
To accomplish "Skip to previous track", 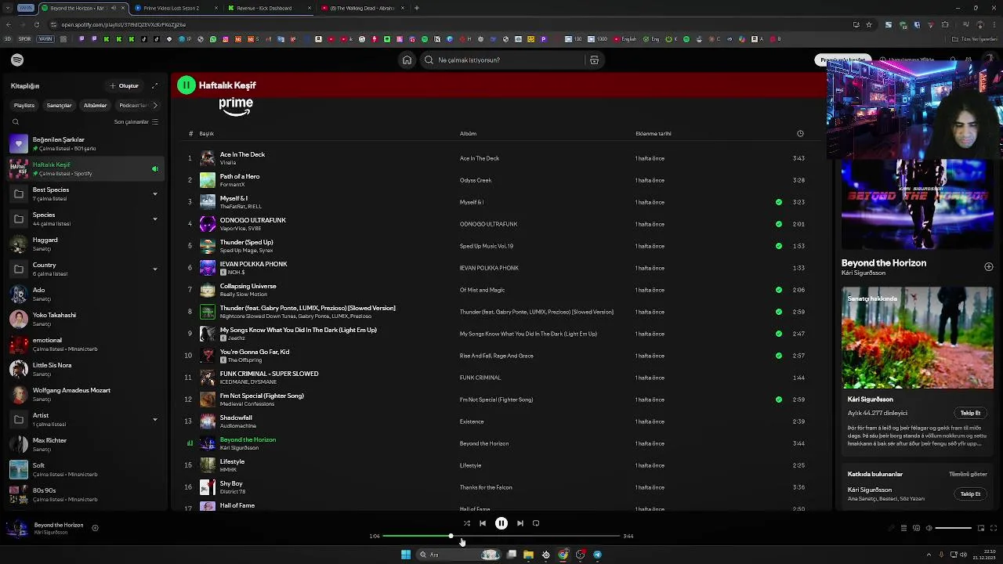I will pyautogui.click(x=483, y=523).
